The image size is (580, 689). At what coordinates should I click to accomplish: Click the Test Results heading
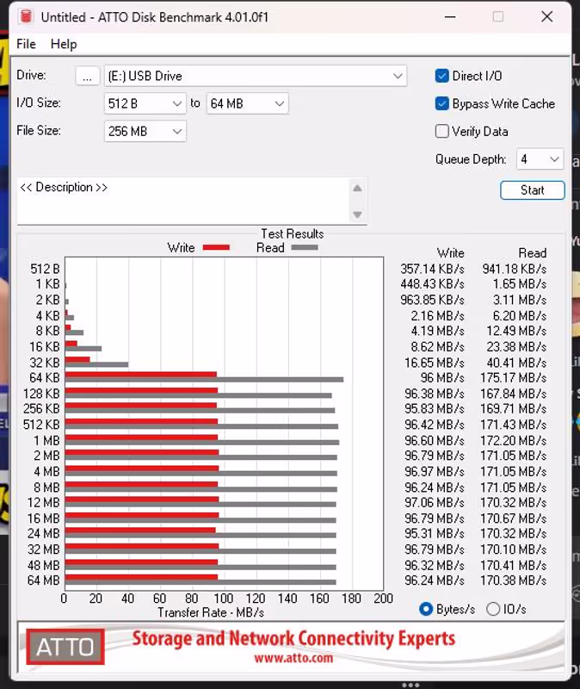pos(293,233)
